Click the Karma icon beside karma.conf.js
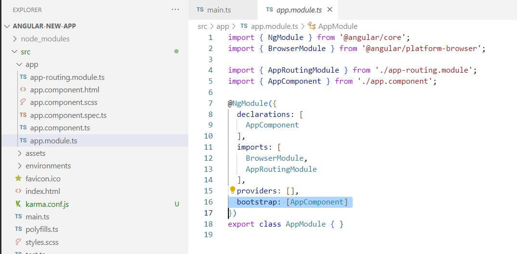Screen dimensions: 517x254 (18, 204)
